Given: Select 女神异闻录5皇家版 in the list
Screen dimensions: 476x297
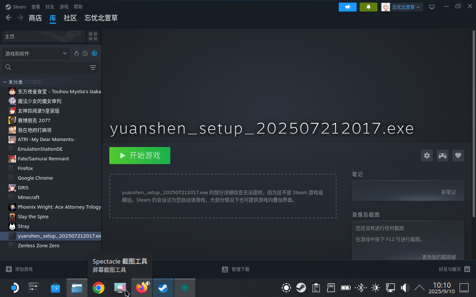Looking at the screenshot, I should 51,111.
